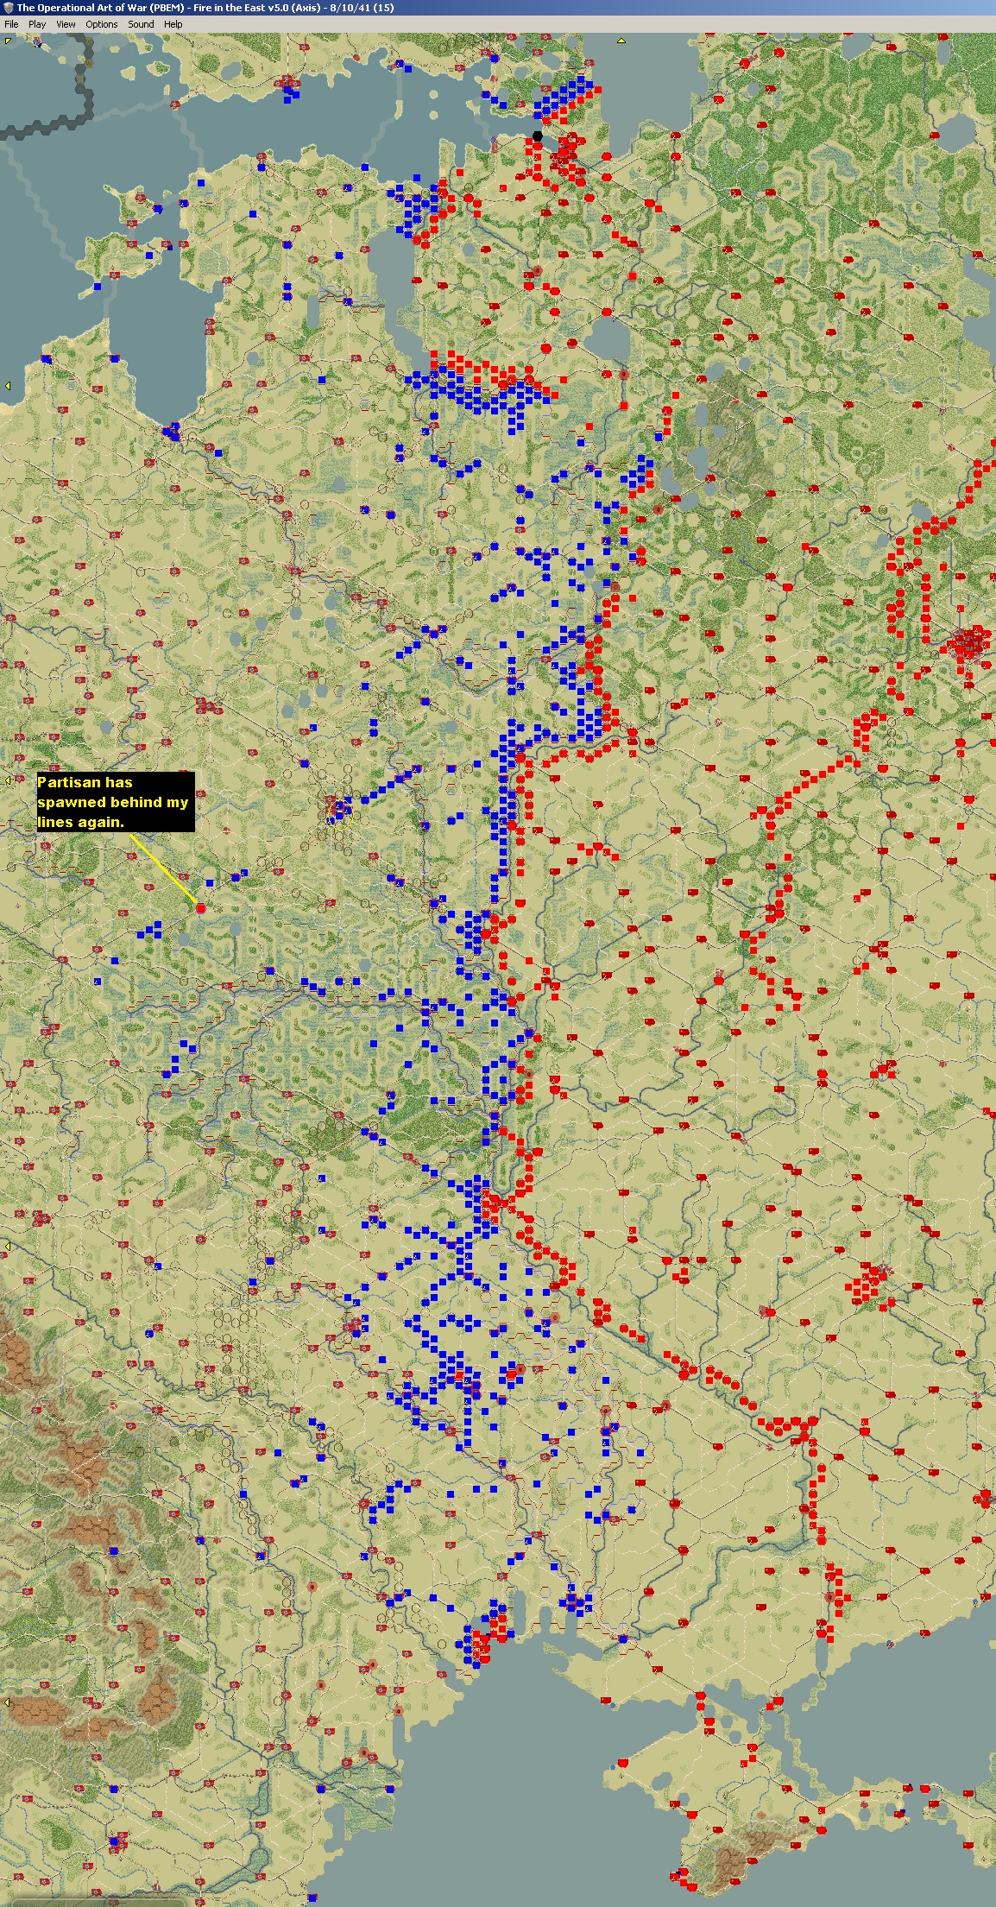Screen dimensions: 996x1907
Task: Select the single black unit marker on the map
Action: [538, 136]
